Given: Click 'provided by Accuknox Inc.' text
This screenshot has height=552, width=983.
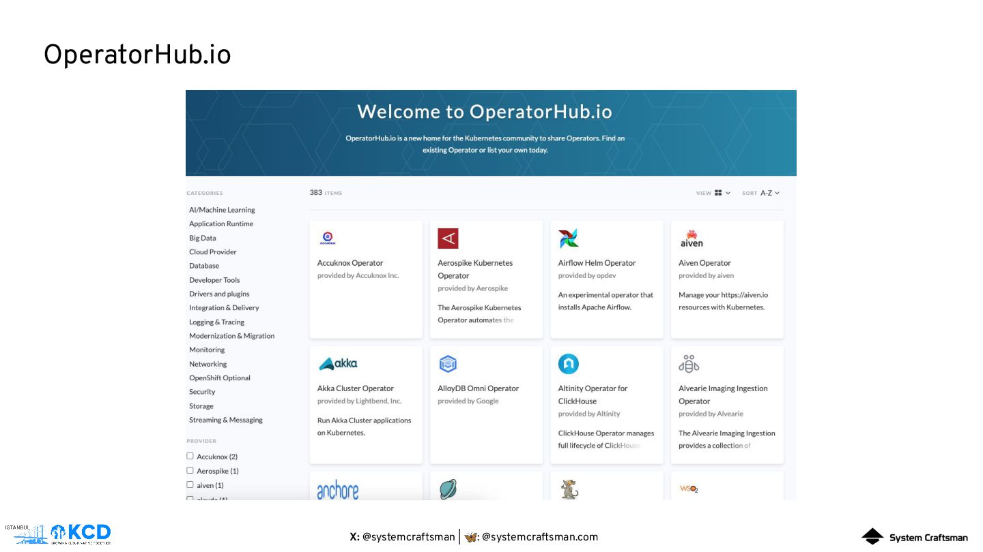Looking at the screenshot, I should (358, 275).
